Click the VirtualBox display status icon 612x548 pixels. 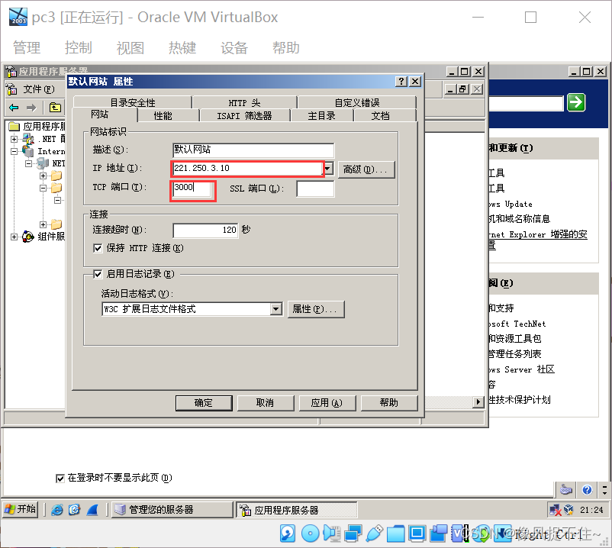(417, 533)
